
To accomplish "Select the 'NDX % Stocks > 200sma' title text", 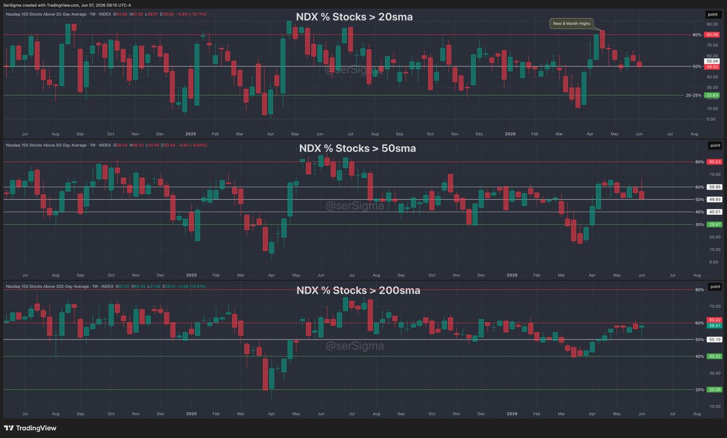I will [358, 290].
